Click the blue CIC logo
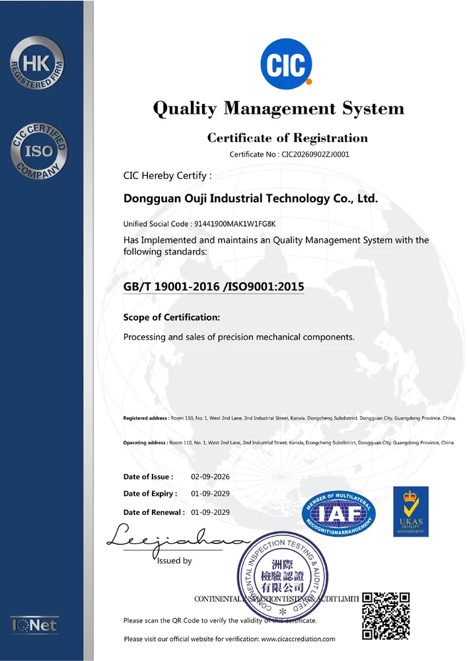 click(287, 63)
